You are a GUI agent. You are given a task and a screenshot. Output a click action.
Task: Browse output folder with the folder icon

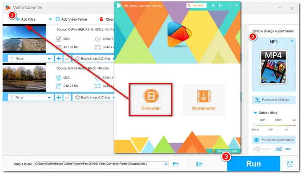[x=176, y=164]
